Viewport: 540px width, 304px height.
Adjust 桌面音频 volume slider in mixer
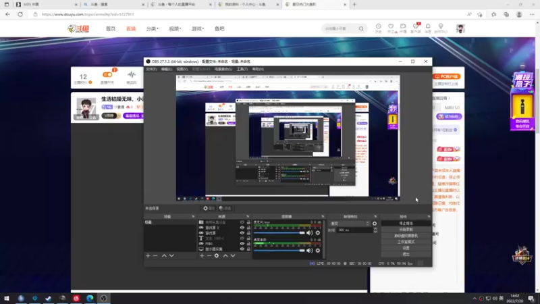tap(279, 251)
